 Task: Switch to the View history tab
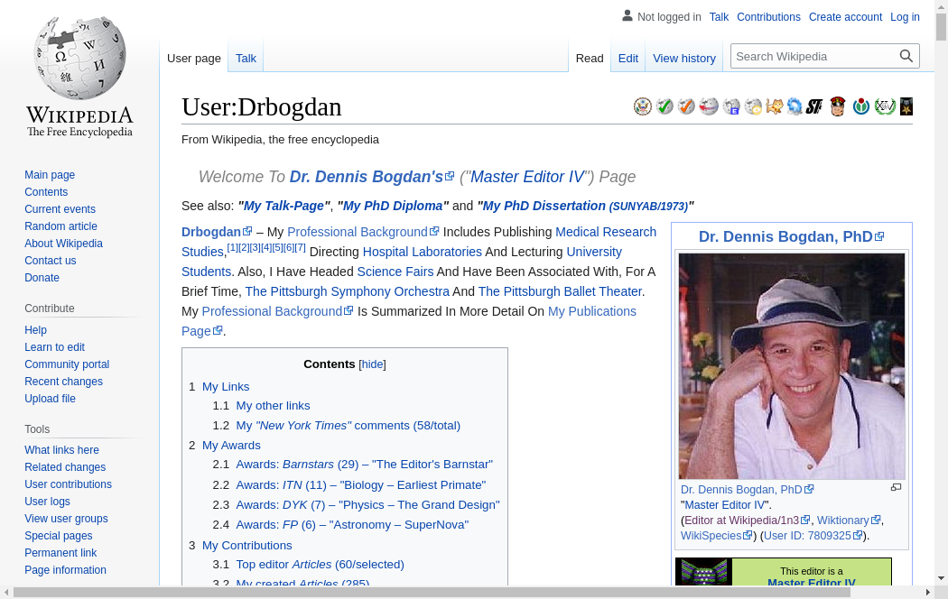coord(683,58)
